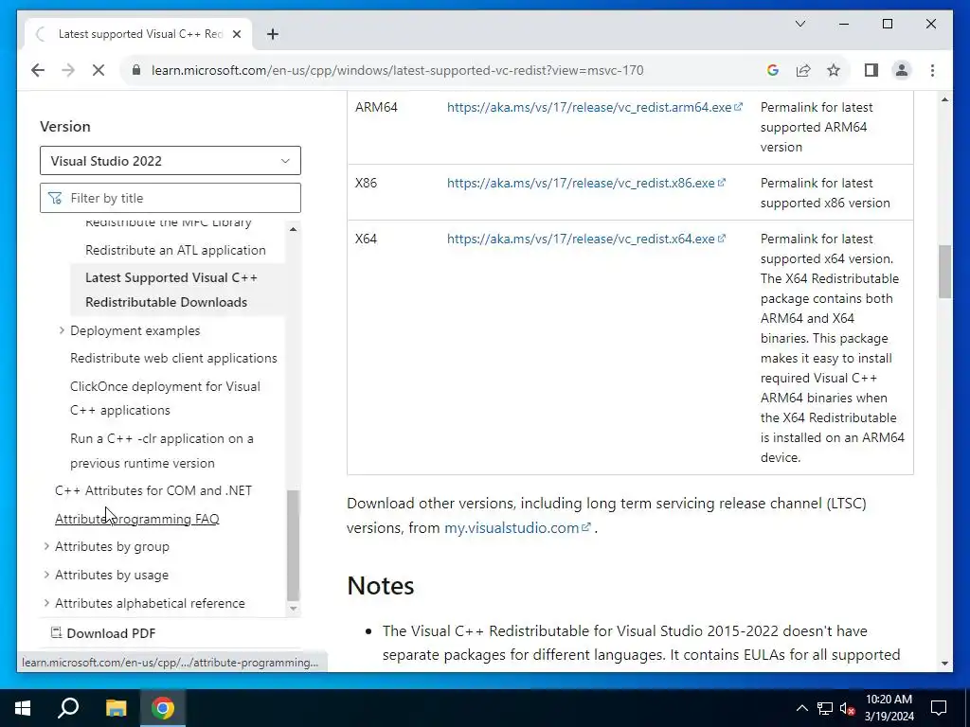Download vc_redist.x64.exe link
This screenshot has width=970, height=727.
585,239
